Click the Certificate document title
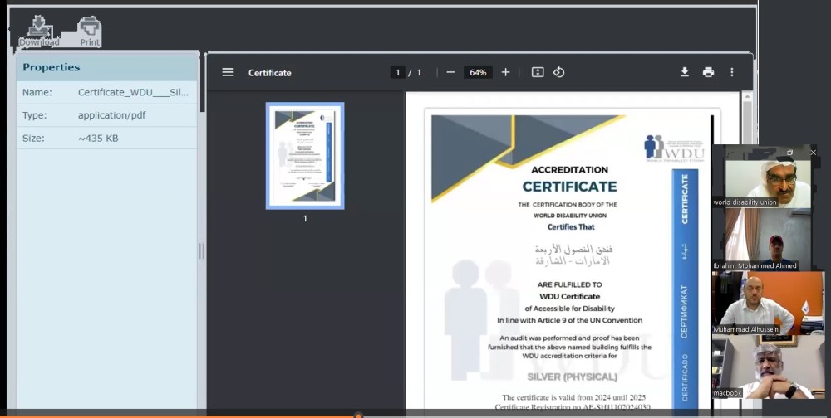Screen dimensions: 831x418 pyautogui.click(x=270, y=72)
